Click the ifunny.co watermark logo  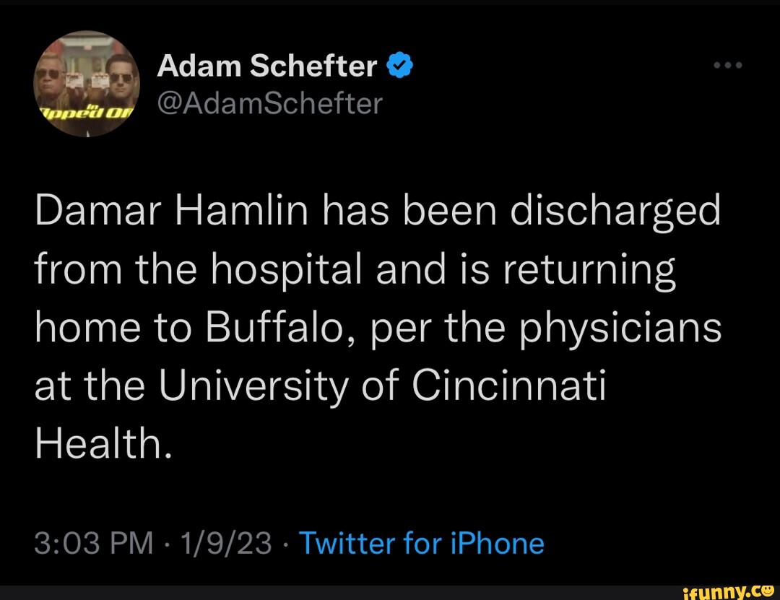click(x=728, y=592)
